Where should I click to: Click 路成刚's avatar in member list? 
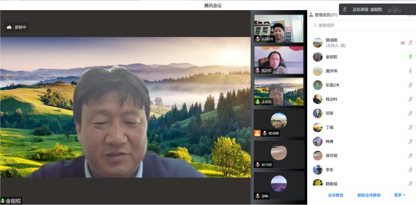318,43
